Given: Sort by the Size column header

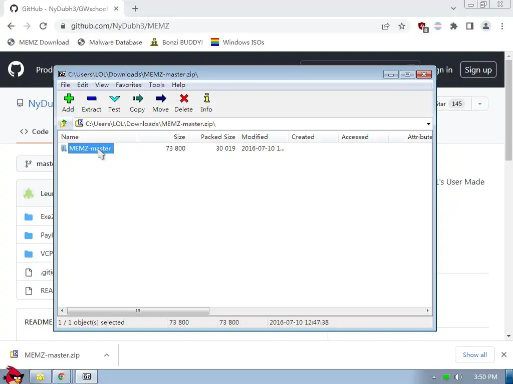Looking at the screenshot, I should click(x=163, y=137).
